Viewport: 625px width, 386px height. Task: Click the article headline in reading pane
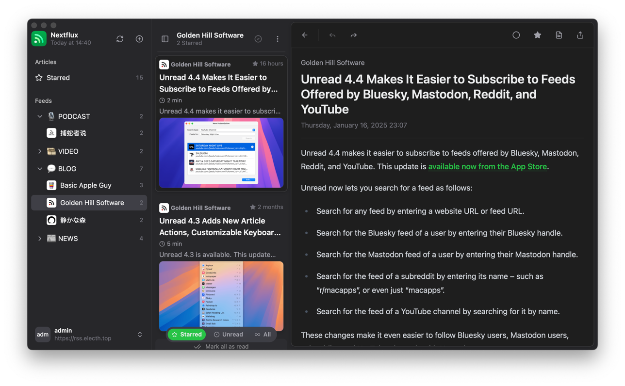[438, 94]
